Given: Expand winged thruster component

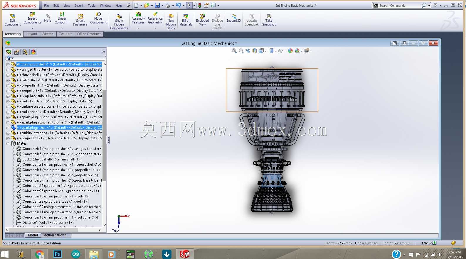Looking at the screenshot, I should point(8,70).
